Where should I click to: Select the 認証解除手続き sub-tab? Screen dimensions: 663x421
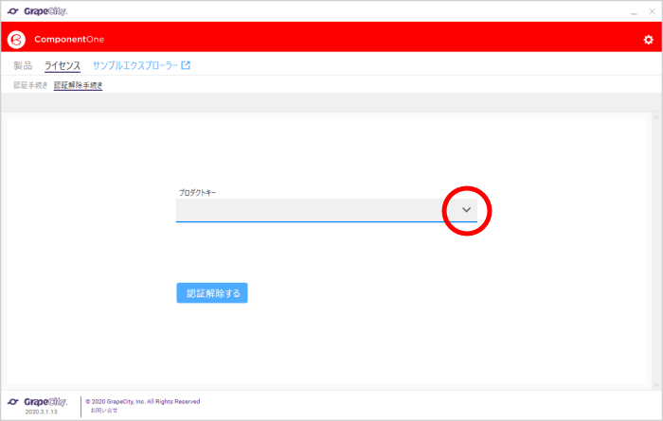[79, 85]
